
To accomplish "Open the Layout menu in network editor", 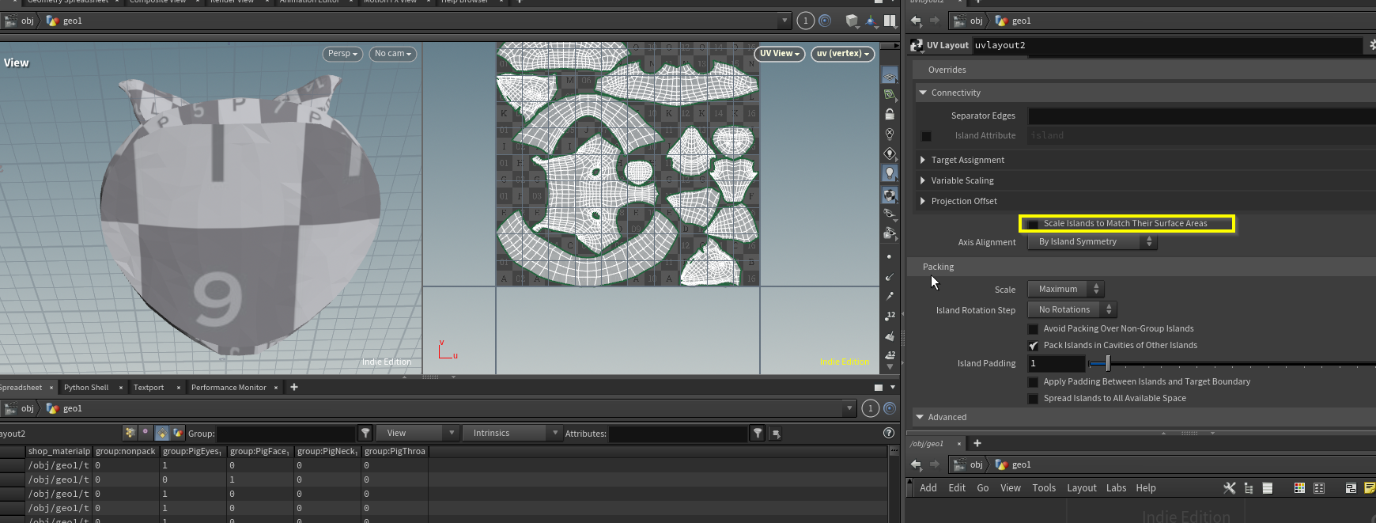I will pyautogui.click(x=1081, y=488).
